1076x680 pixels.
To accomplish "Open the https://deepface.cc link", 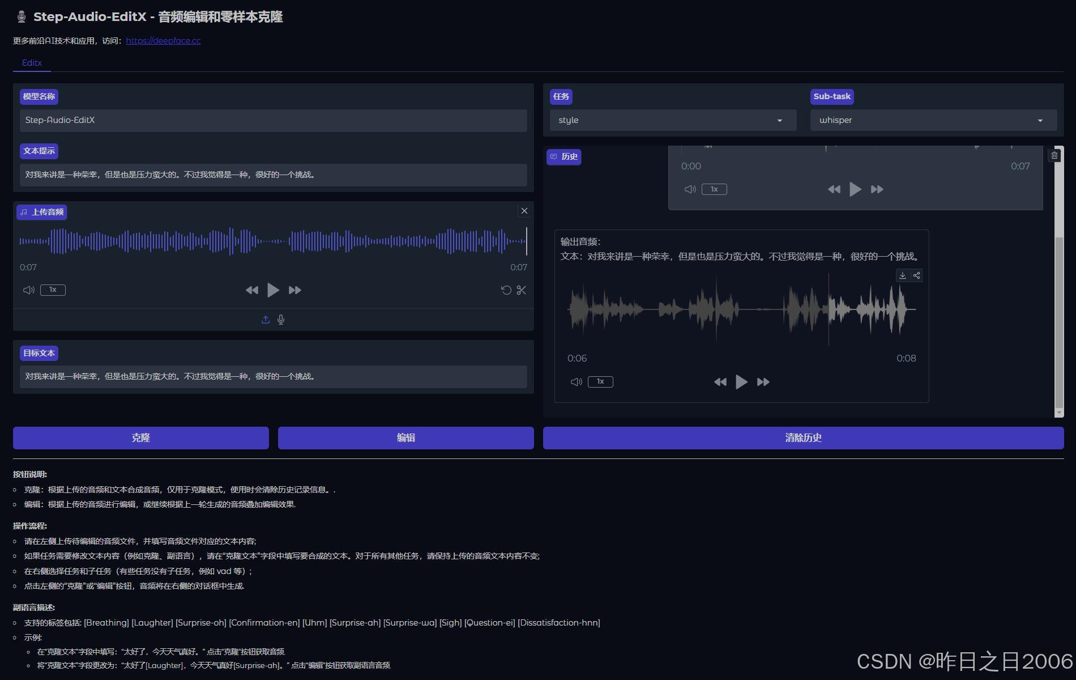I will pyautogui.click(x=163, y=41).
